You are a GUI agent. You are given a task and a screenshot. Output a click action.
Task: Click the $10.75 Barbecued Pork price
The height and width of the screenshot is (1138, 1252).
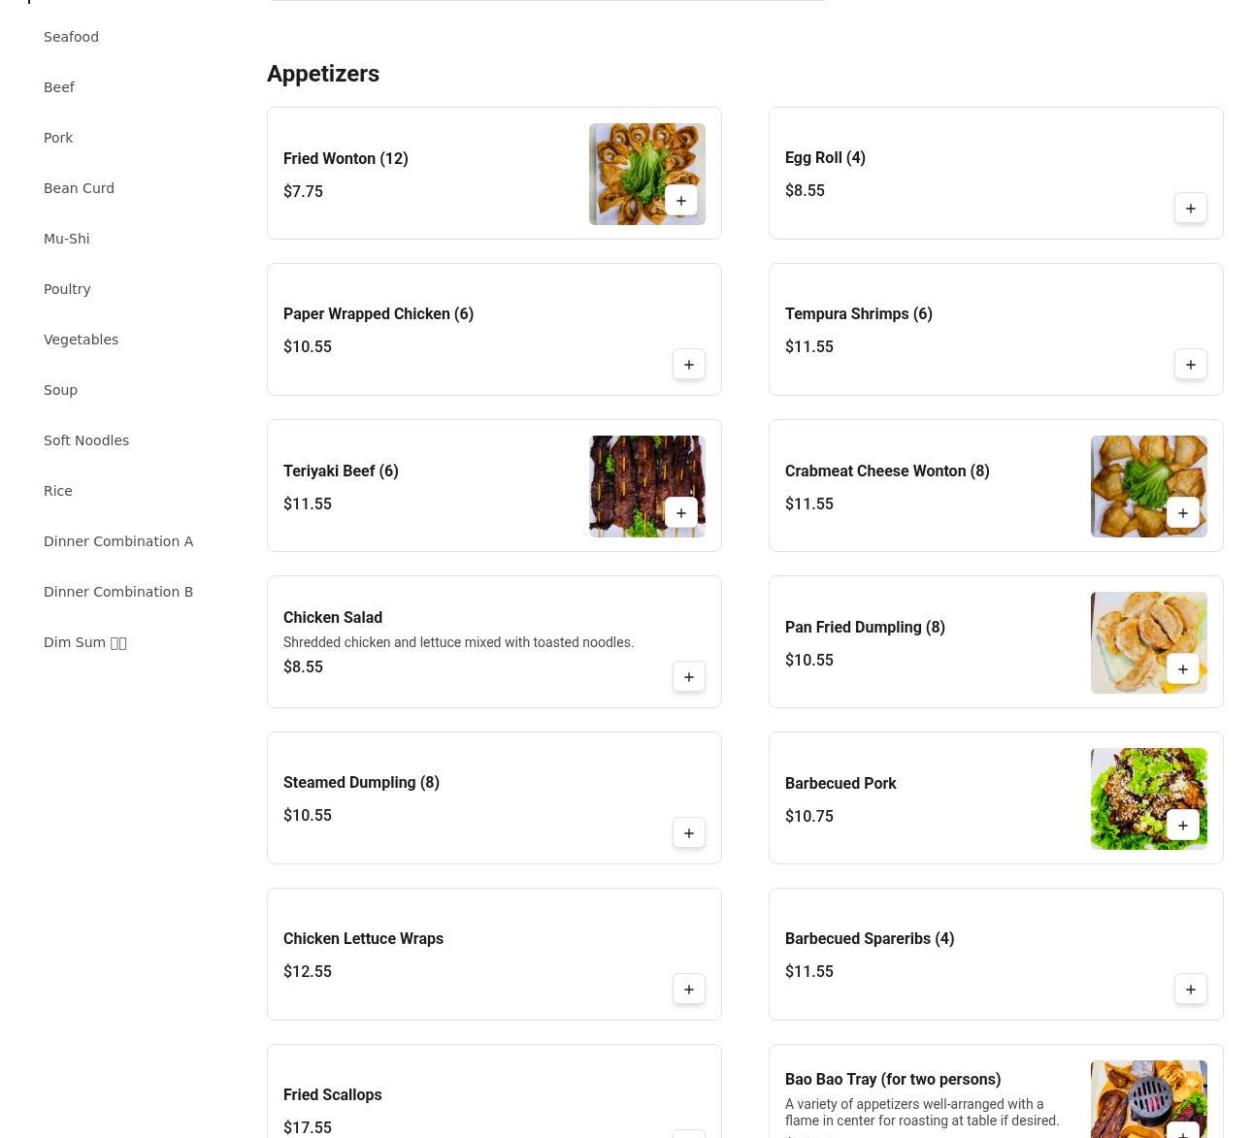(809, 817)
